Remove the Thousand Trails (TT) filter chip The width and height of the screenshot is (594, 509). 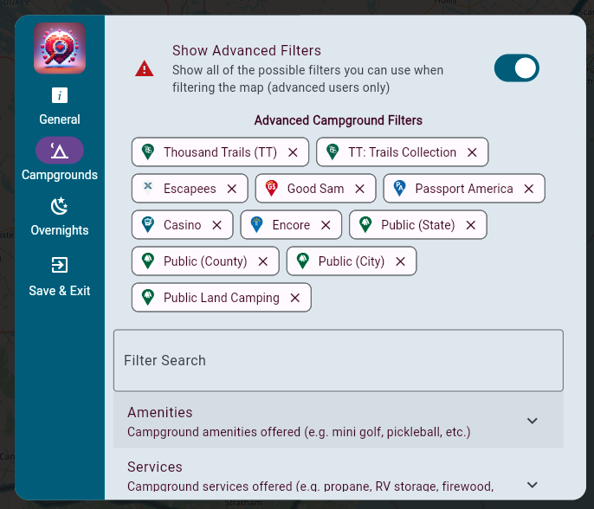click(293, 152)
